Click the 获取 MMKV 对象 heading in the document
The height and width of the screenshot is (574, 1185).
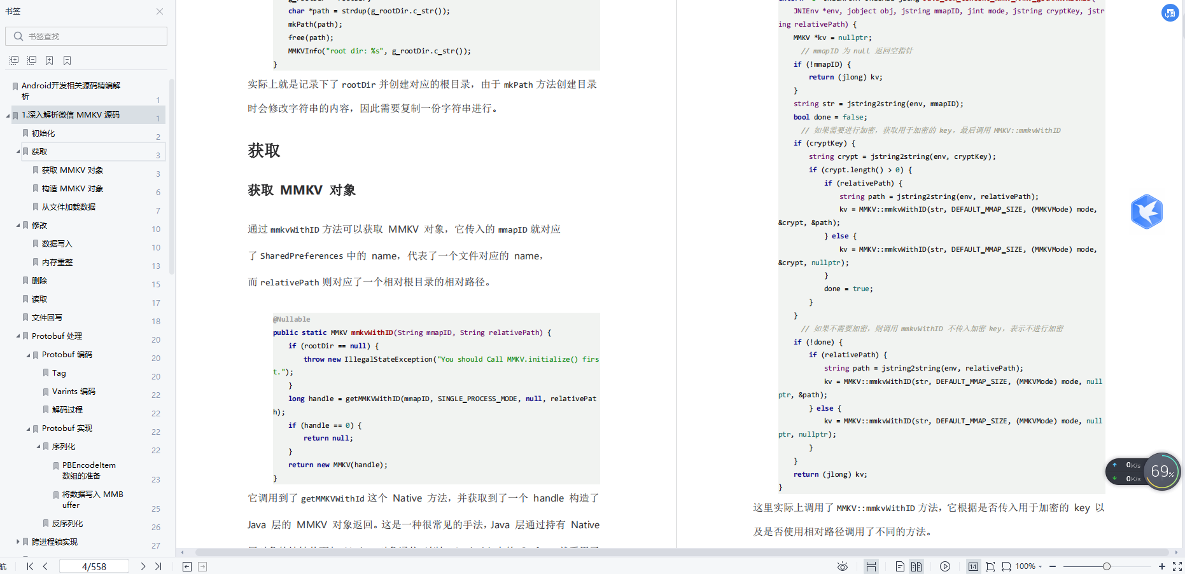point(302,190)
